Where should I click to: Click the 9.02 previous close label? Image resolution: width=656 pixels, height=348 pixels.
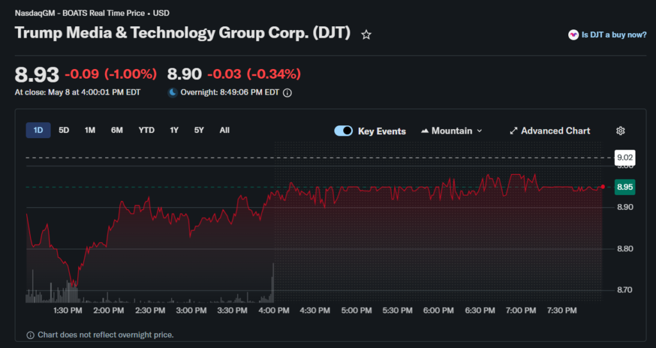pyautogui.click(x=625, y=157)
